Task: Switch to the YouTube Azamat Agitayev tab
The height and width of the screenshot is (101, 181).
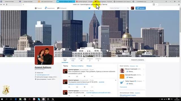Action: [103, 1]
